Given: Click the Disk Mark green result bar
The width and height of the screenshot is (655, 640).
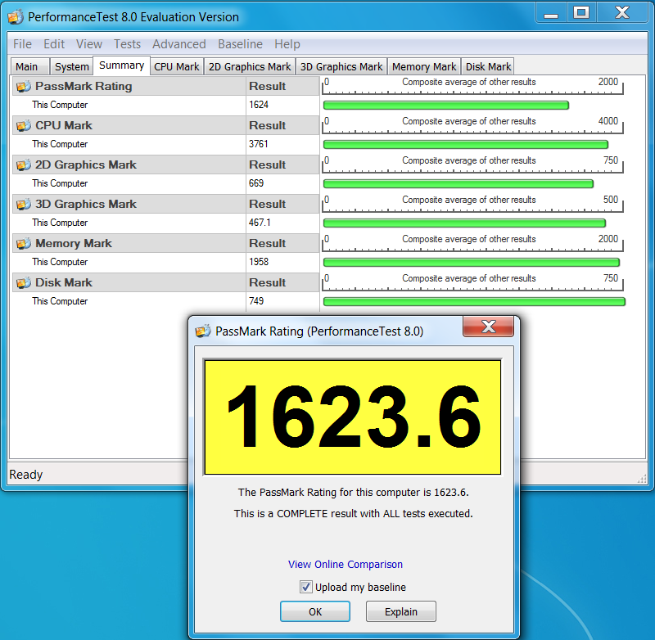Looking at the screenshot, I should click(x=474, y=301).
